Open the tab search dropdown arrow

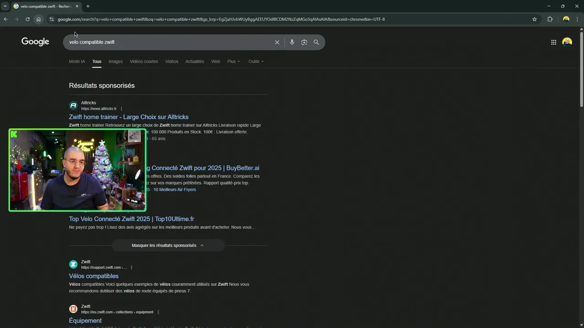(x=5, y=6)
